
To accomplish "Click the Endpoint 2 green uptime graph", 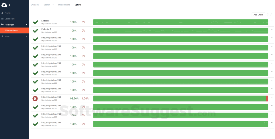I will 180,31.
